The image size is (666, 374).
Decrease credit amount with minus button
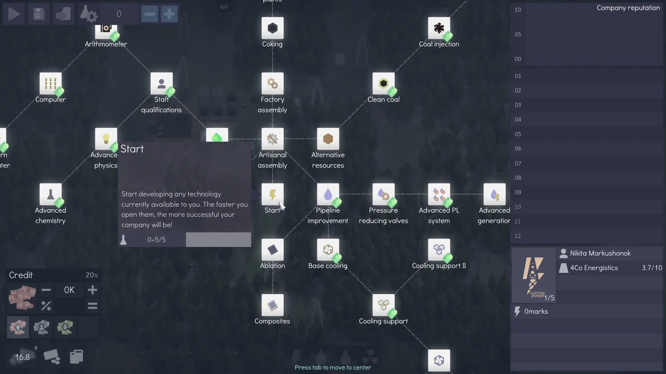[x=46, y=290]
